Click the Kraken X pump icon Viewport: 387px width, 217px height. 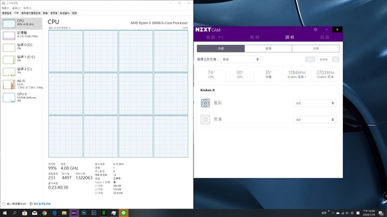click(205, 119)
